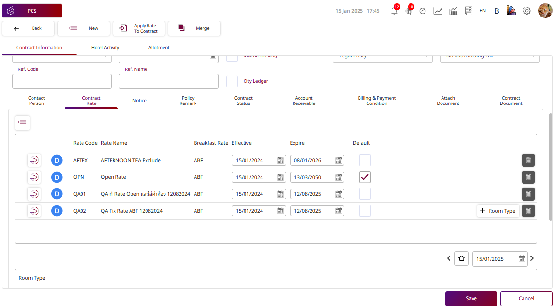Go to next date with right chevron
Image resolution: width=556 pixels, height=308 pixels.
[532, 258]
